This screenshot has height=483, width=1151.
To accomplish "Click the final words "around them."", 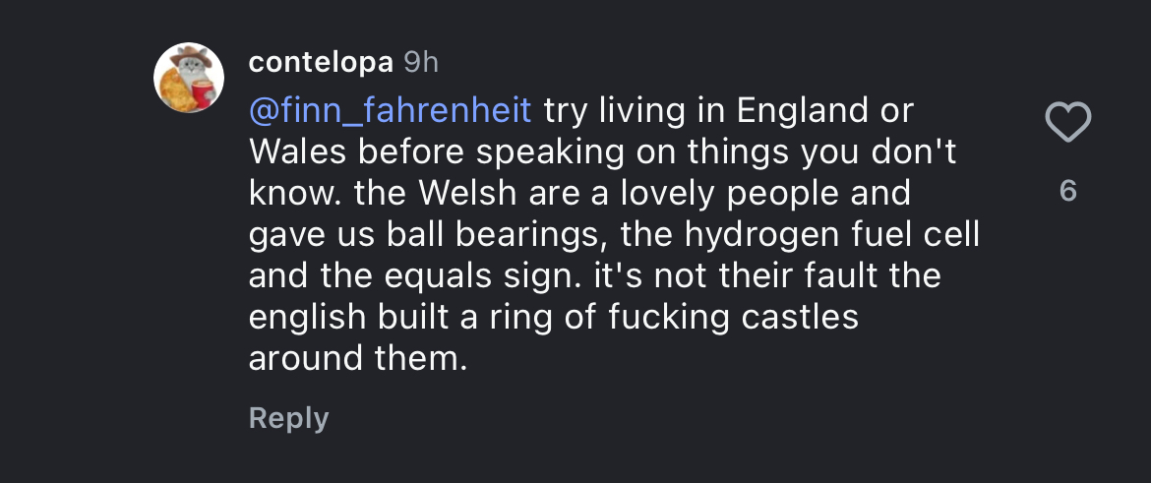I will click(x=357, y=358).
